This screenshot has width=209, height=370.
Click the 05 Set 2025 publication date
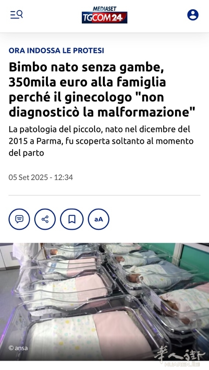coord(41,177)
